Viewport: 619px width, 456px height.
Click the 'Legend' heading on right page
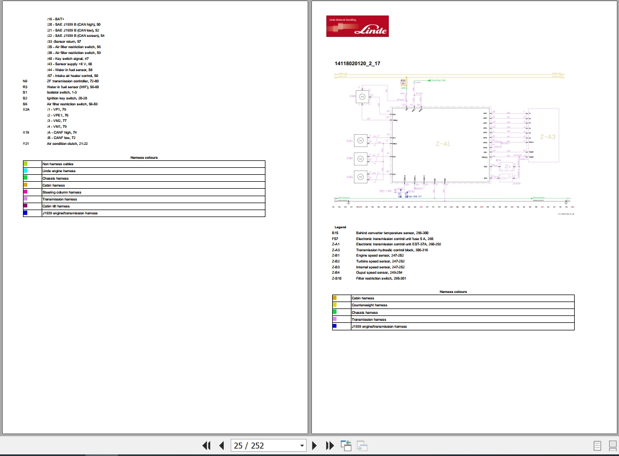click(340, 227)
